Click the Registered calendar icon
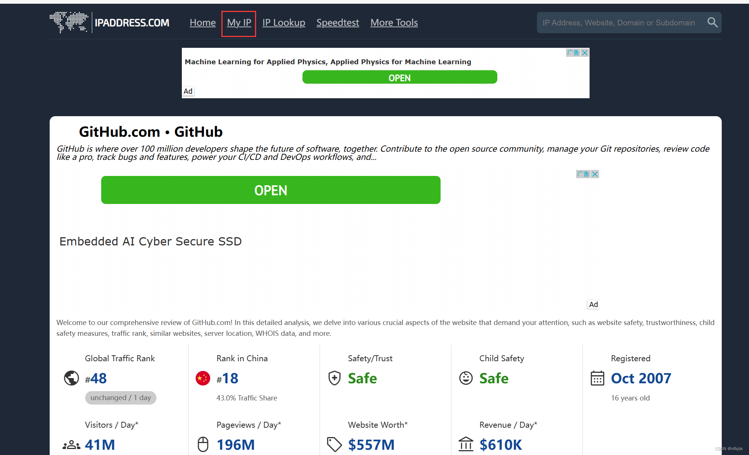The image size is (749, 455). pos(597,378)
